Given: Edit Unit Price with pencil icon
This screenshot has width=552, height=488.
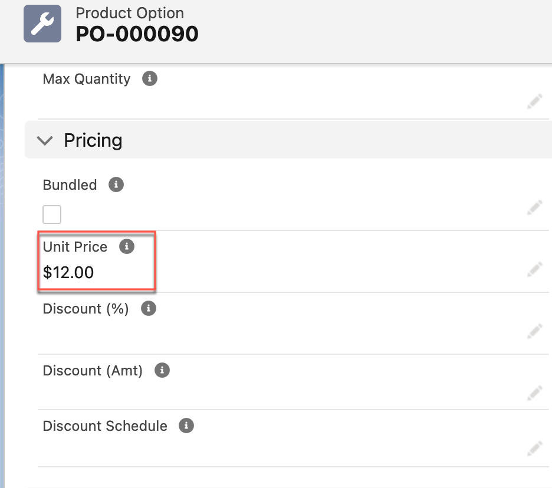Looking at the screenshot, I should point(534,270).
